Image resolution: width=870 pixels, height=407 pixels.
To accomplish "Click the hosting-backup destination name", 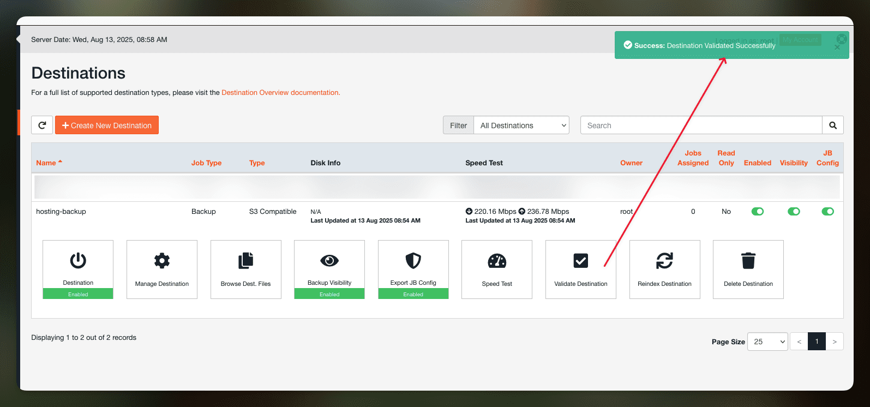I will [x=61, y=212].
